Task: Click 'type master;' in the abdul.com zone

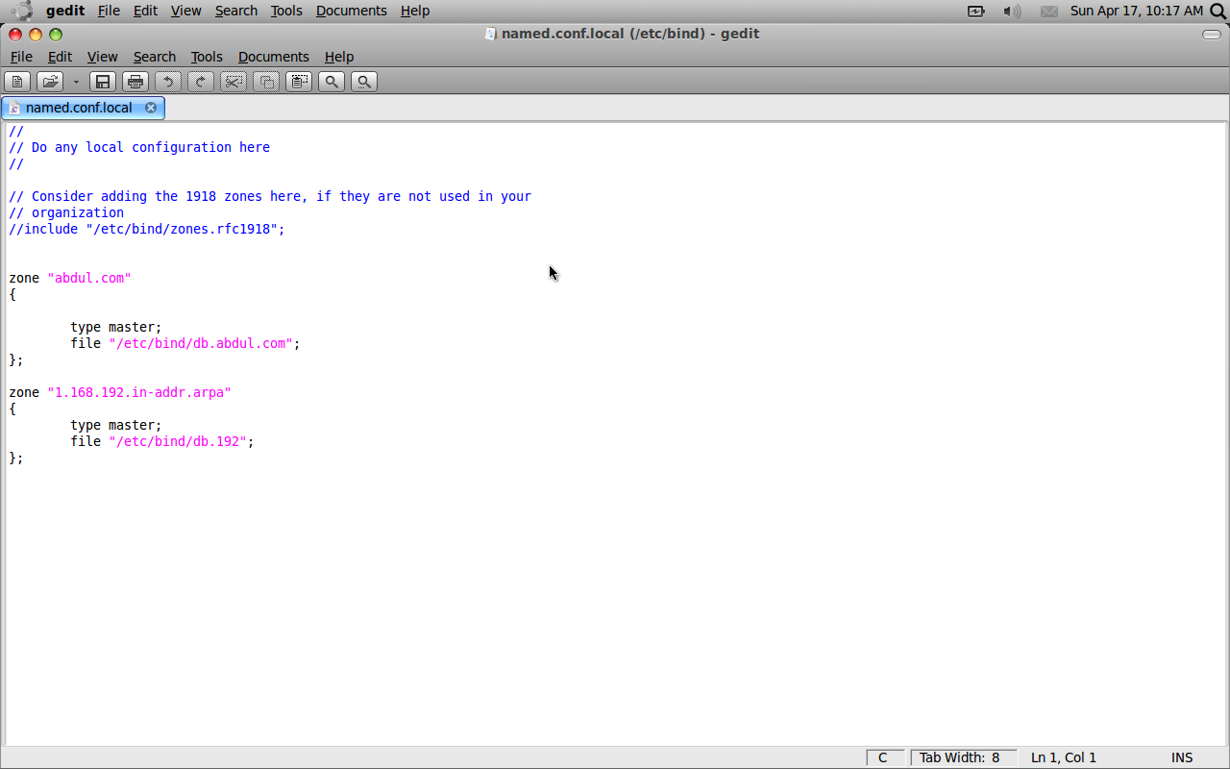Action: point(116,327)
